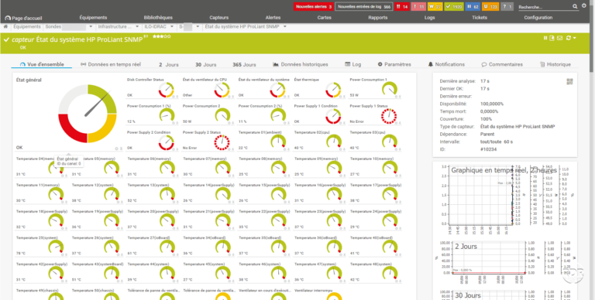Click in the Recherche search field
The width and height of the screenshot is (595, 300).
point(544,7)
